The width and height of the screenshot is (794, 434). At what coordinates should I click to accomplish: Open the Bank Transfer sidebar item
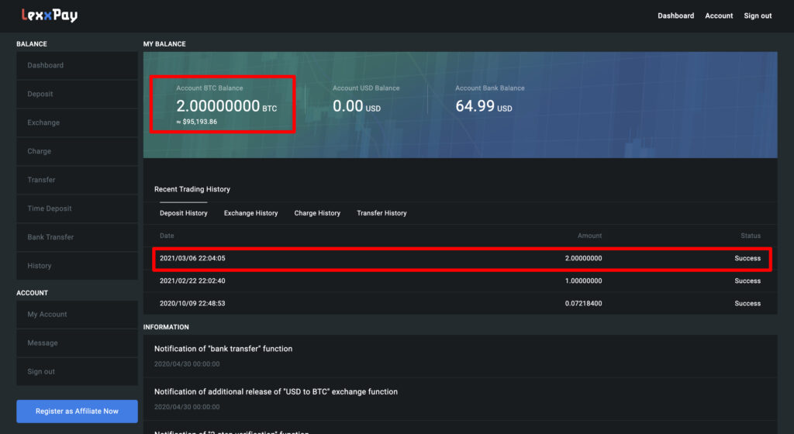(77, 236)
